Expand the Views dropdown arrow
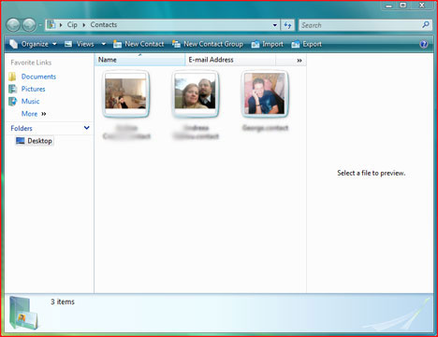This screenshot has height=337, width=438. tap(103, 44)
